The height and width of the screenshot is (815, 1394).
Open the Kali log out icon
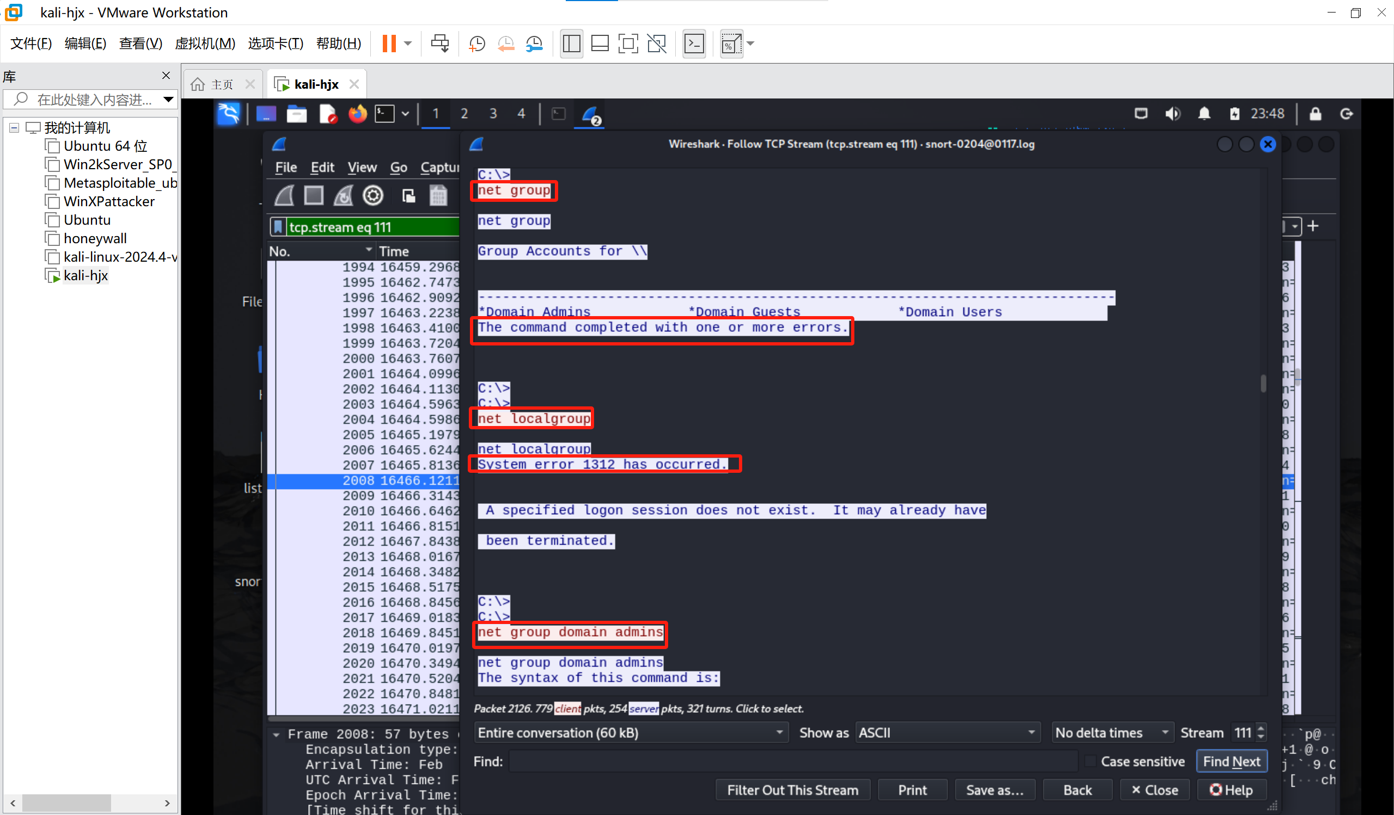[1347, 114]
